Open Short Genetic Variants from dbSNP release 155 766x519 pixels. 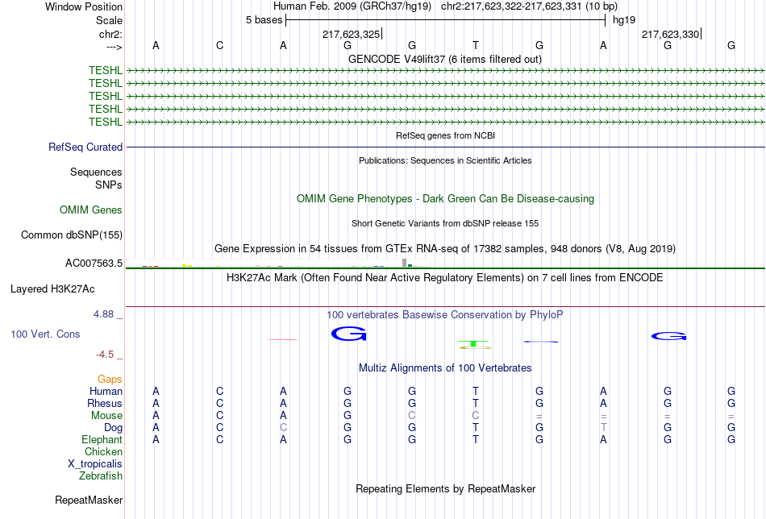[445, 223]
